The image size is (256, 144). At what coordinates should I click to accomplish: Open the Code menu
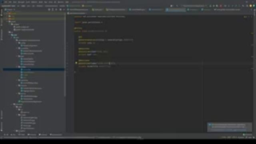tap(28, 2)
